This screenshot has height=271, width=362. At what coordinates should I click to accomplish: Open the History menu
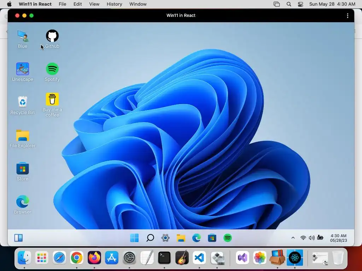point(114,4)
